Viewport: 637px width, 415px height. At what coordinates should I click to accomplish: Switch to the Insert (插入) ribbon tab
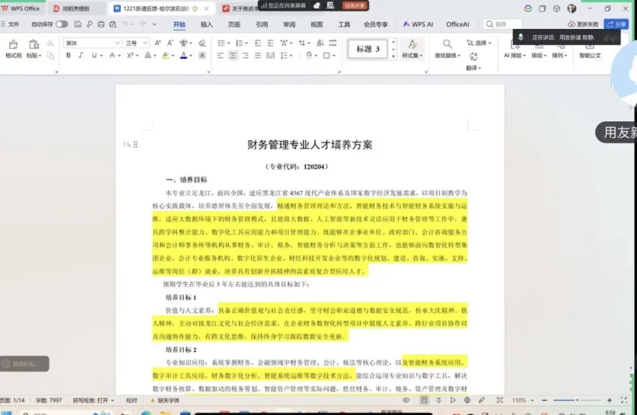point(206,24)
